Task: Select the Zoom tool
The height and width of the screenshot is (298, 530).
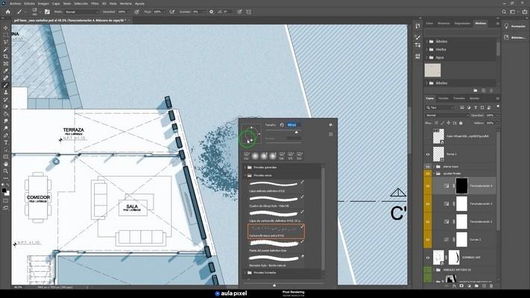Action: [6, 171]
